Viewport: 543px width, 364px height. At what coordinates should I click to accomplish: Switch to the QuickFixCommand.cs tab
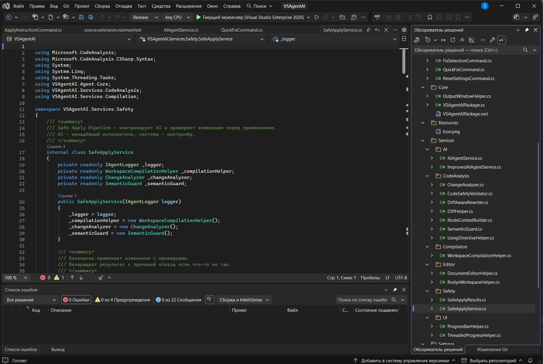241,30
